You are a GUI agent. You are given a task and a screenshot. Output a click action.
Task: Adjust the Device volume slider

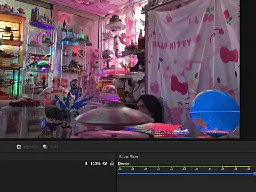[187, 173]
